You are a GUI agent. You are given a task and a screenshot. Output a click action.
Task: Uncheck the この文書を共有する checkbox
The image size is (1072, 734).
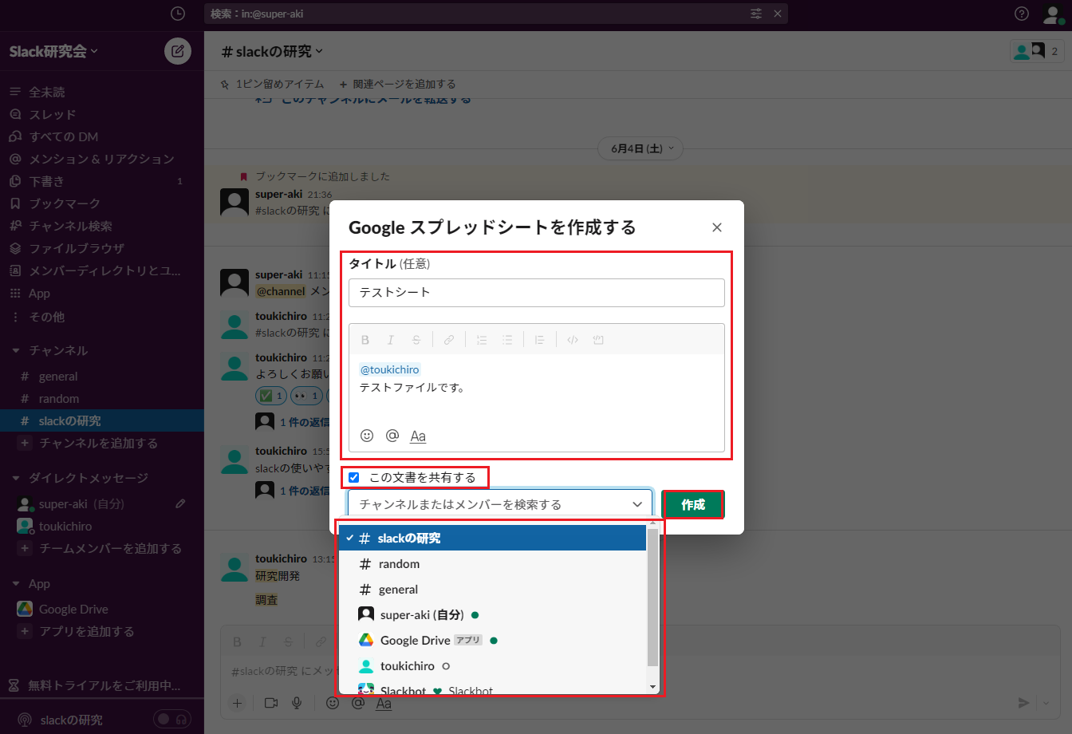pos(354,478)
